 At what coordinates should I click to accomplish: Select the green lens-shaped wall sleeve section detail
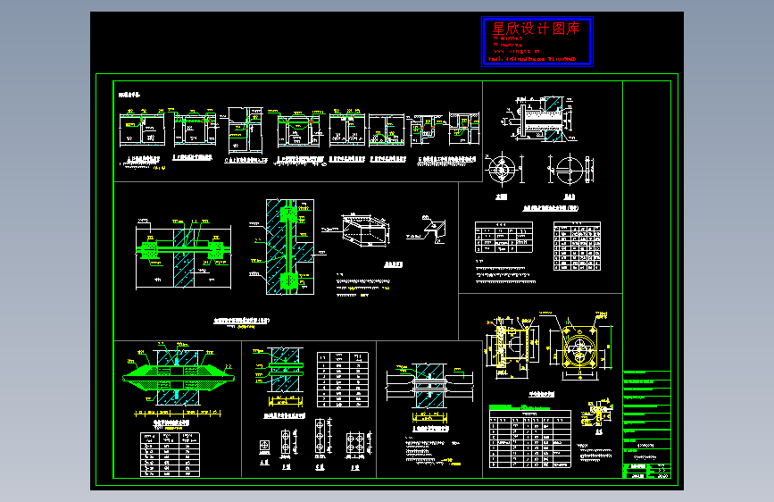coord(179,378)
